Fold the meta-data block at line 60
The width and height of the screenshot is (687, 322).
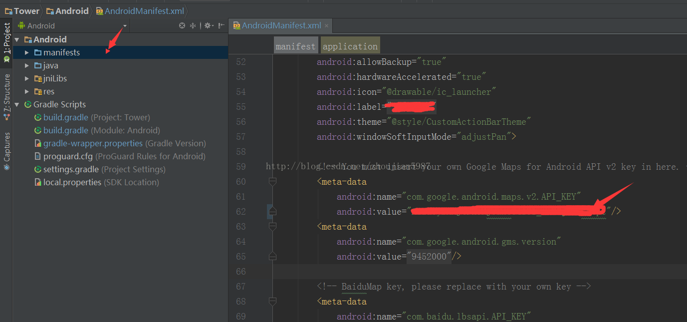[x=272, y=182]
